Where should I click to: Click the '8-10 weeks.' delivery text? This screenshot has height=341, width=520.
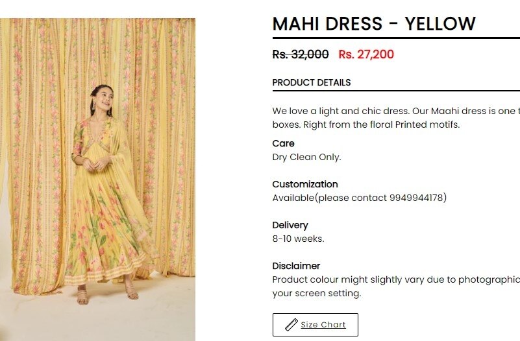coord(298,239)
